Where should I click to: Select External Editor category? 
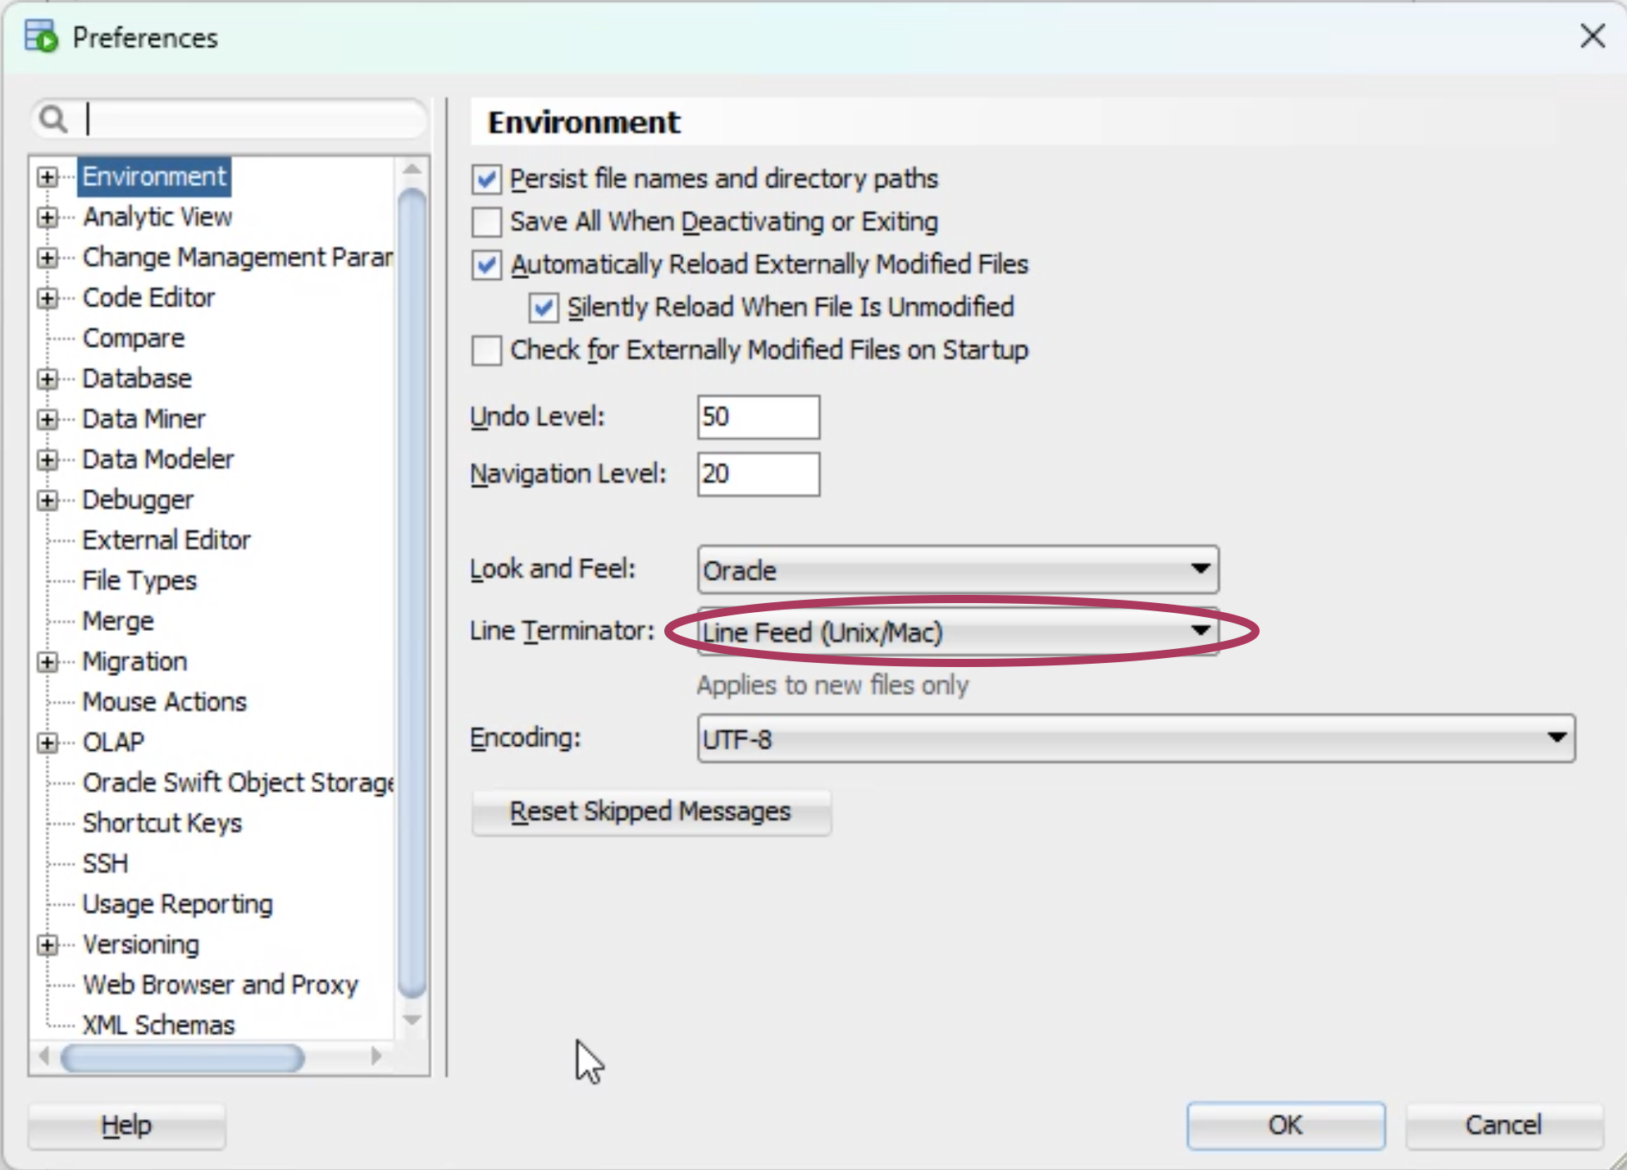(166, 540)
